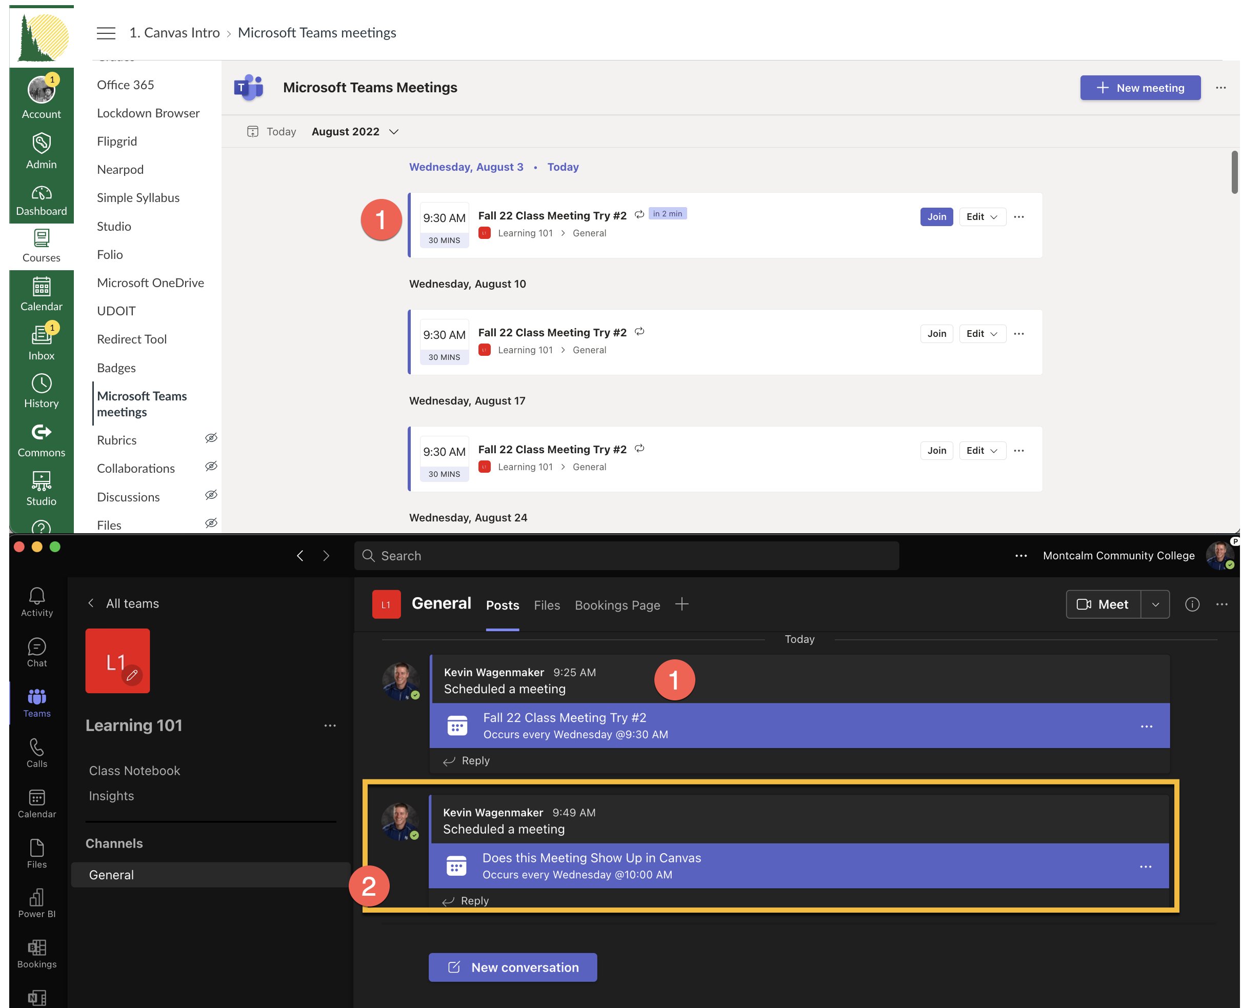Click the New meeting button
This screenshot has height=1008, width=1241.
1139,88
